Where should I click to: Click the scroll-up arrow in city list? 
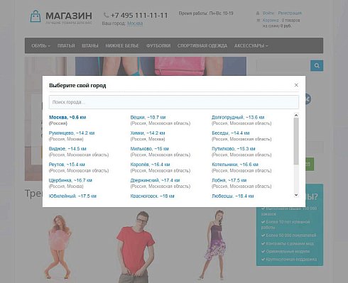point(296,116)
